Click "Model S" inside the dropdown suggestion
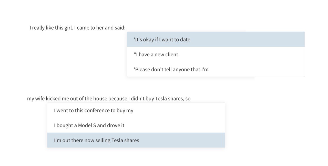This screenshot has height=166, width=328. point(87,125)
